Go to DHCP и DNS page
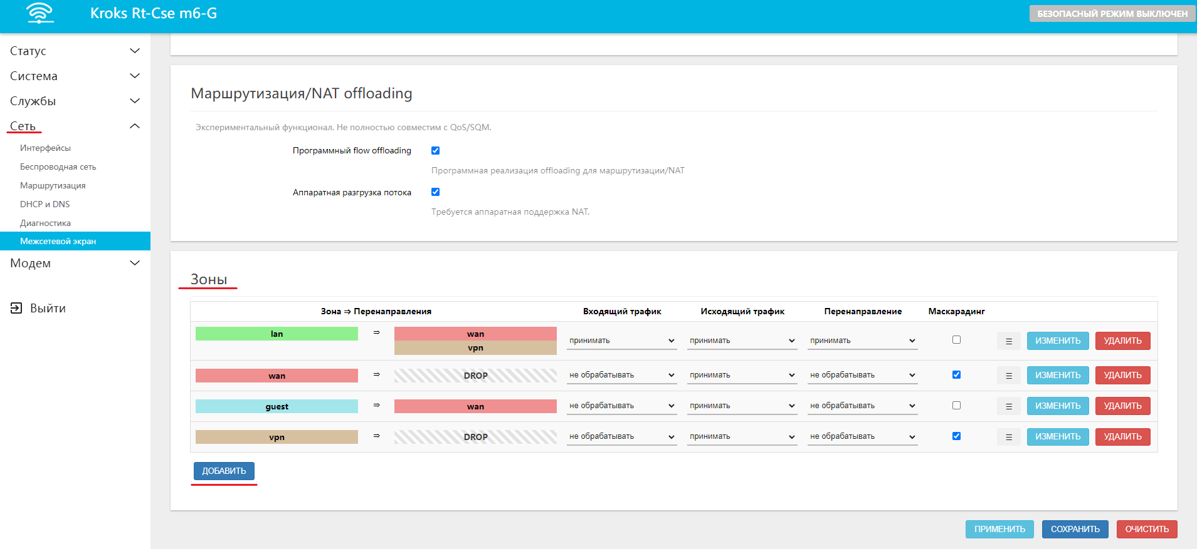Image resolution: width=1197 pixels, height=549 pixels. tap(45, 205)
